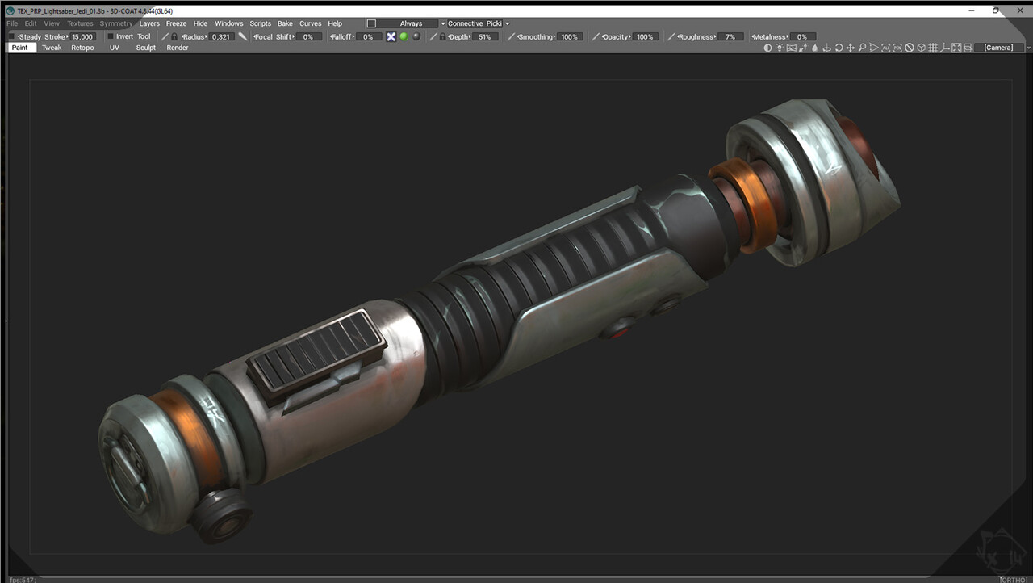Screen dimensions: 1033x583
Task: Toggle the lock icon next to Radius
Action: click(x=174, y=36)
